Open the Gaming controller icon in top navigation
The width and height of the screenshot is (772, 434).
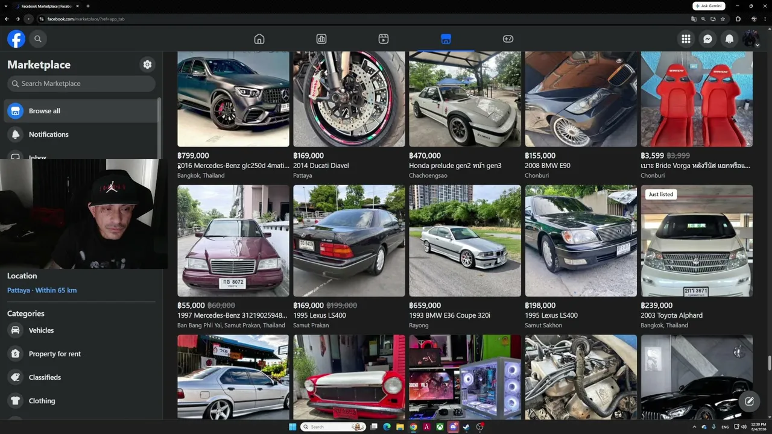[x=508, y=39]
